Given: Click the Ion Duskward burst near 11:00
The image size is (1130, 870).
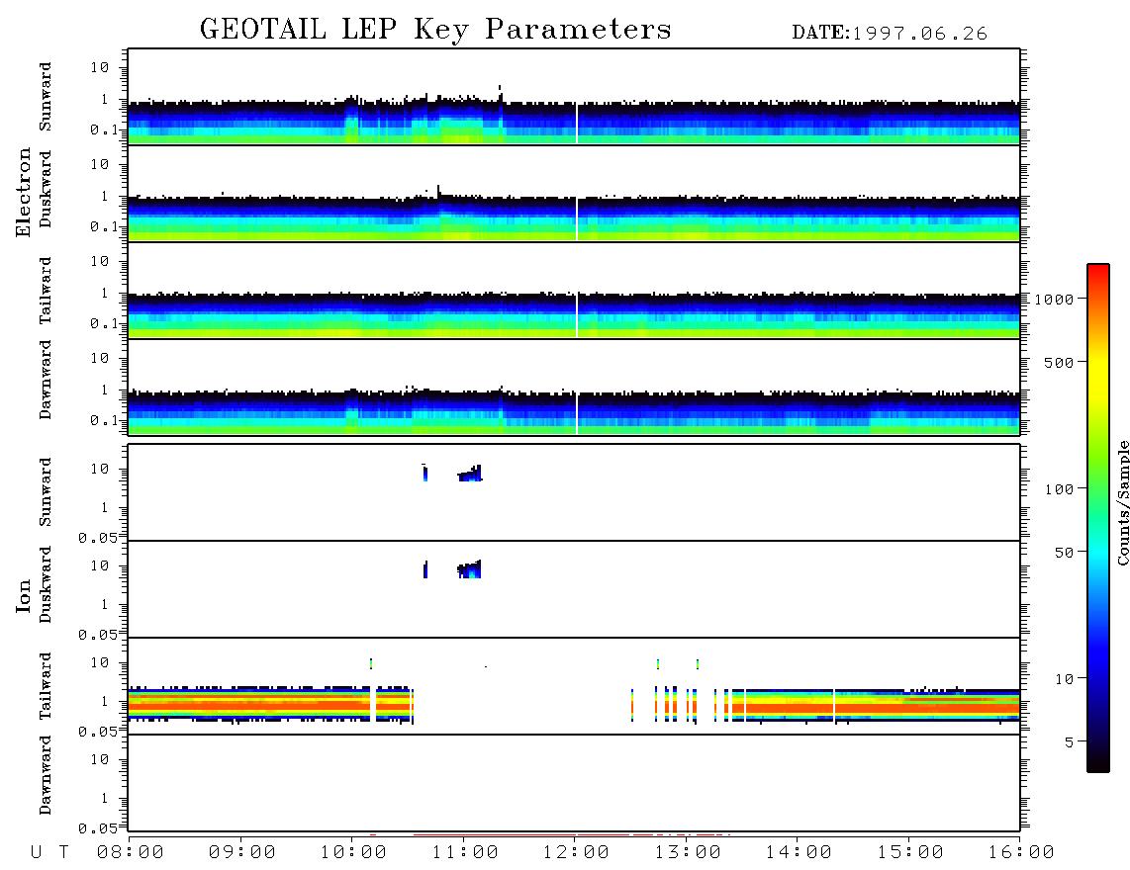Looking at the screenshot, I should point(469,569).
